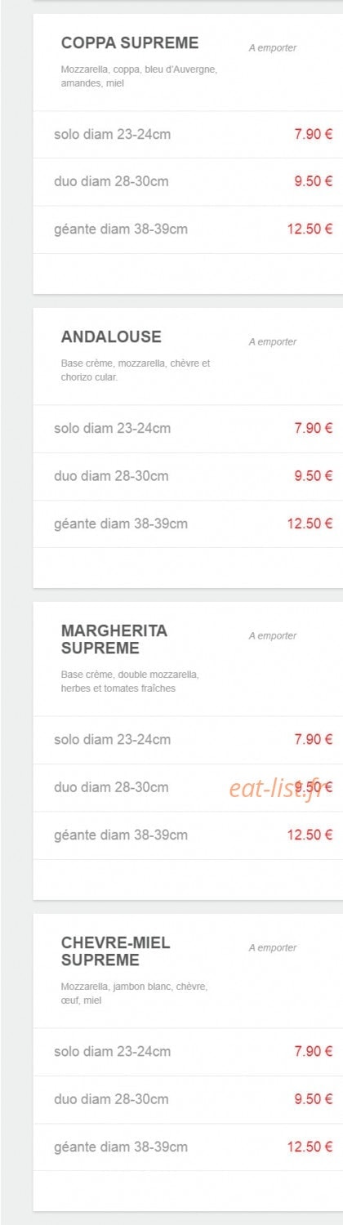Choose Margherita Supreme duo diam 28-30cm
Screen dimensions: 343x1225
point(111,787)
